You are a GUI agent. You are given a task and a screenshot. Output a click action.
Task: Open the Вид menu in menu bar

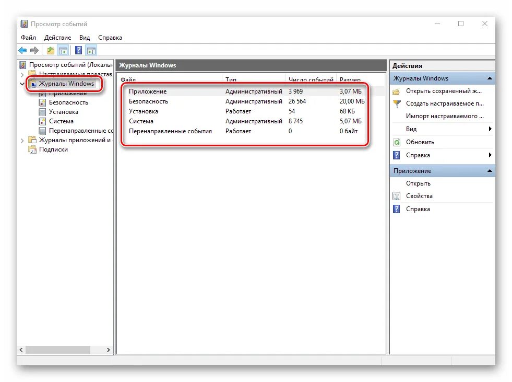[85, 38]
